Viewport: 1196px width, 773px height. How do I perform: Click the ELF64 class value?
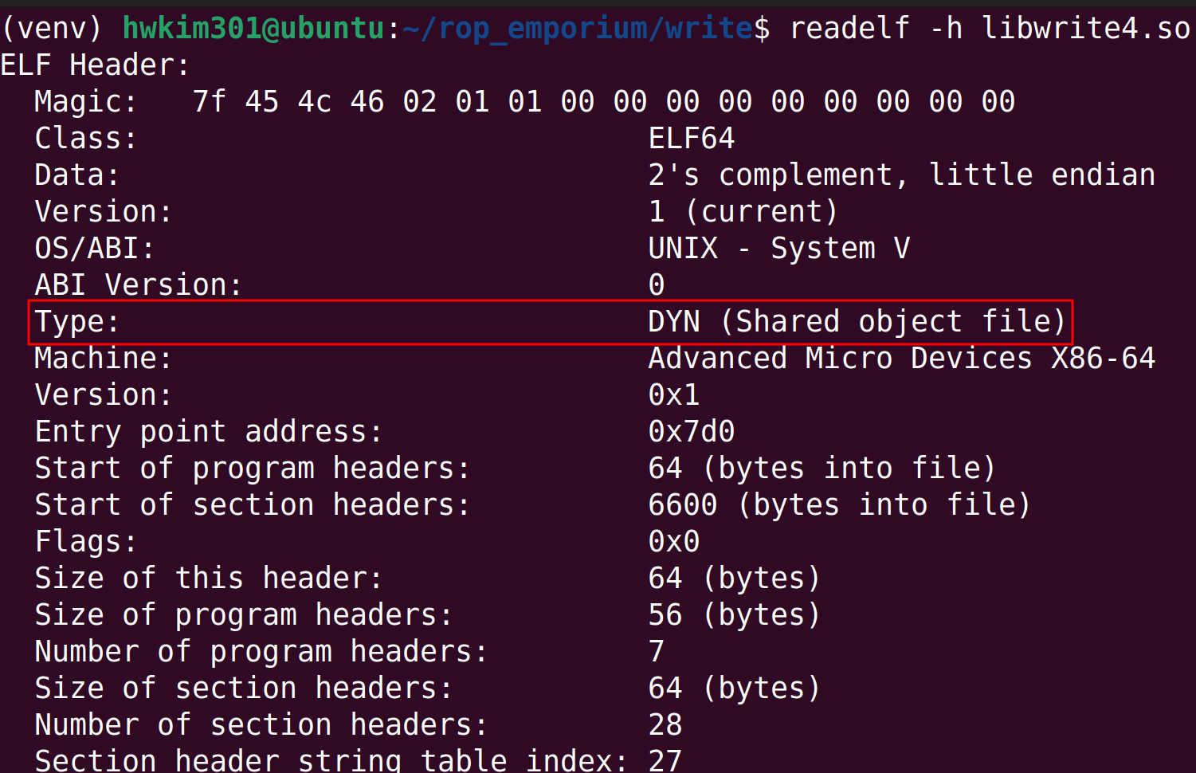click(x=691, y=139)
